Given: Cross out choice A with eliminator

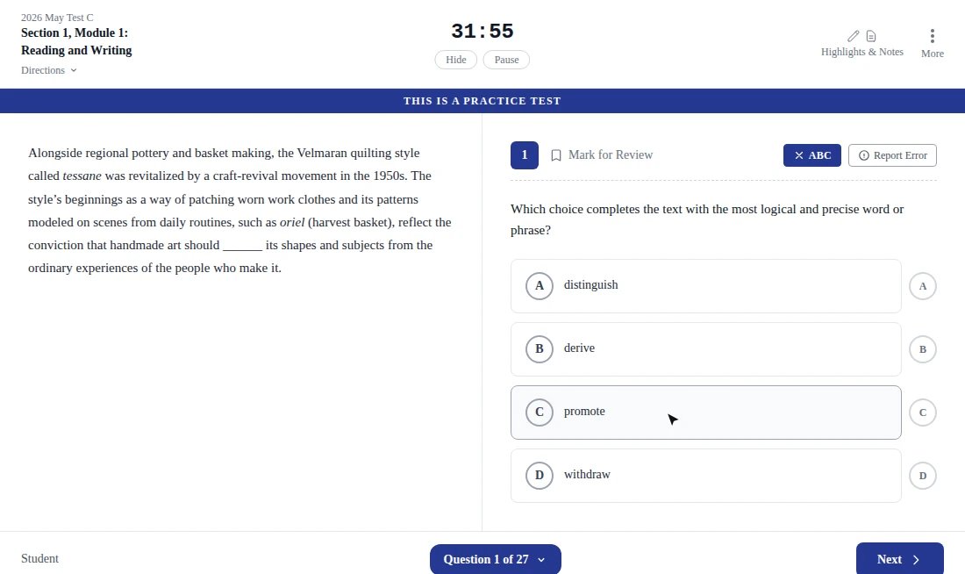Looking at the screenshot, I should click(x=923, y=286).
